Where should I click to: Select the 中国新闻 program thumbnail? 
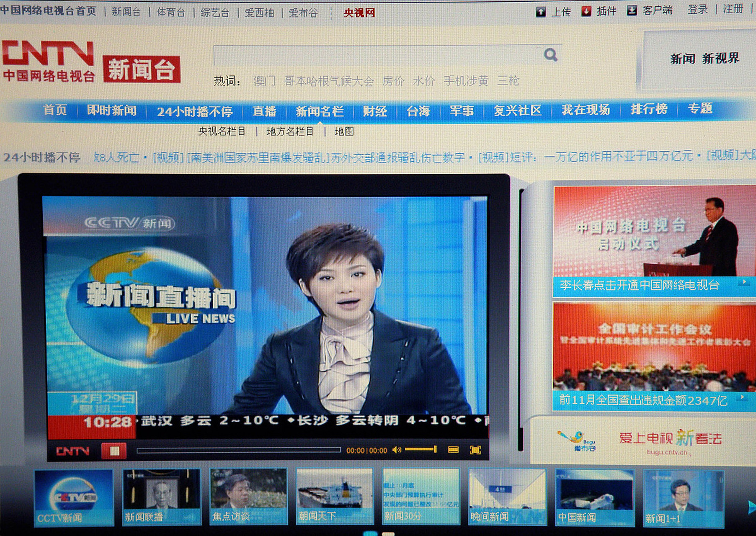(x=595, y=497)
